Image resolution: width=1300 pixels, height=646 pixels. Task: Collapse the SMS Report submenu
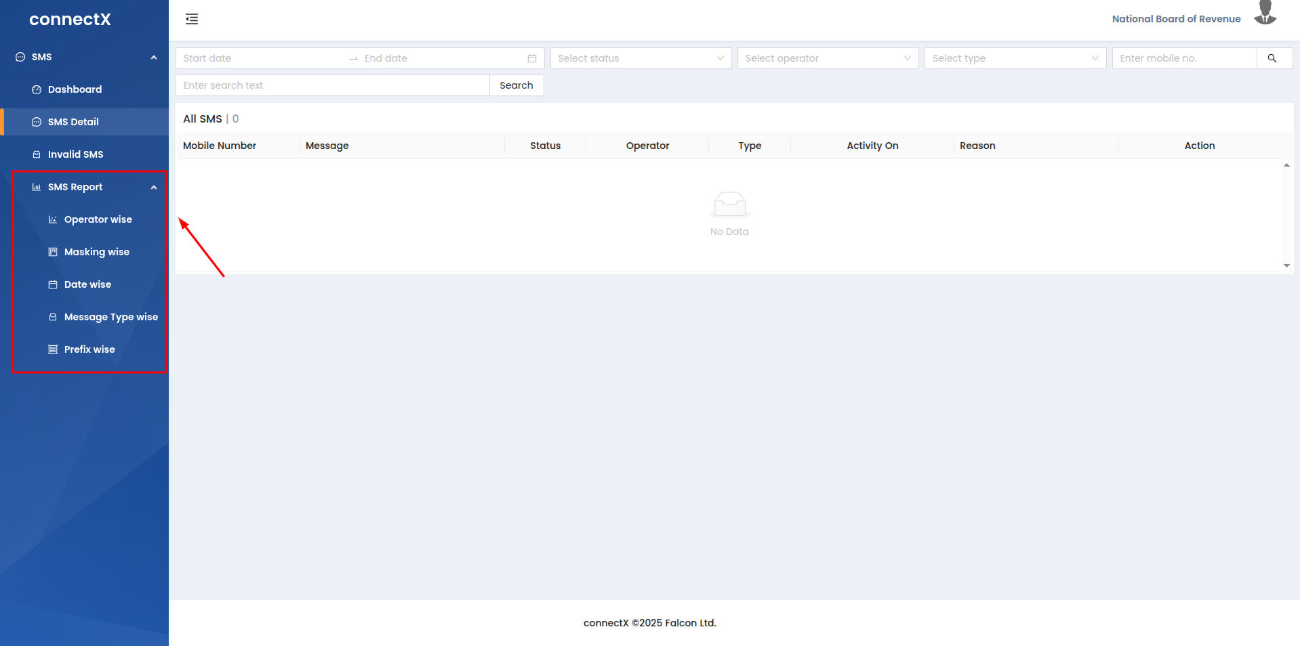154,188
